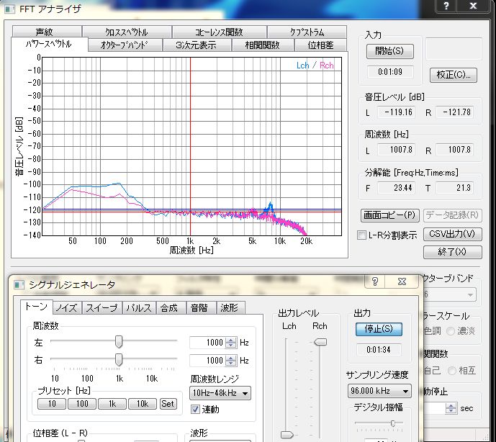Open the サンプリング速度 96.000 kHz dropdown
This screenshot has width=496, height=442.
coord(379,391)
